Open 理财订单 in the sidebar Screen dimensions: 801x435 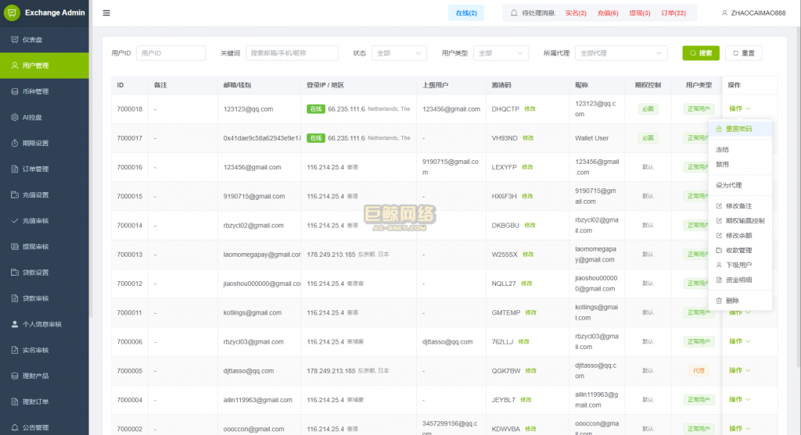[45, 402]
